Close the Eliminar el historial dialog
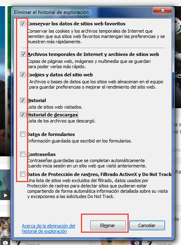 [163, 10]
